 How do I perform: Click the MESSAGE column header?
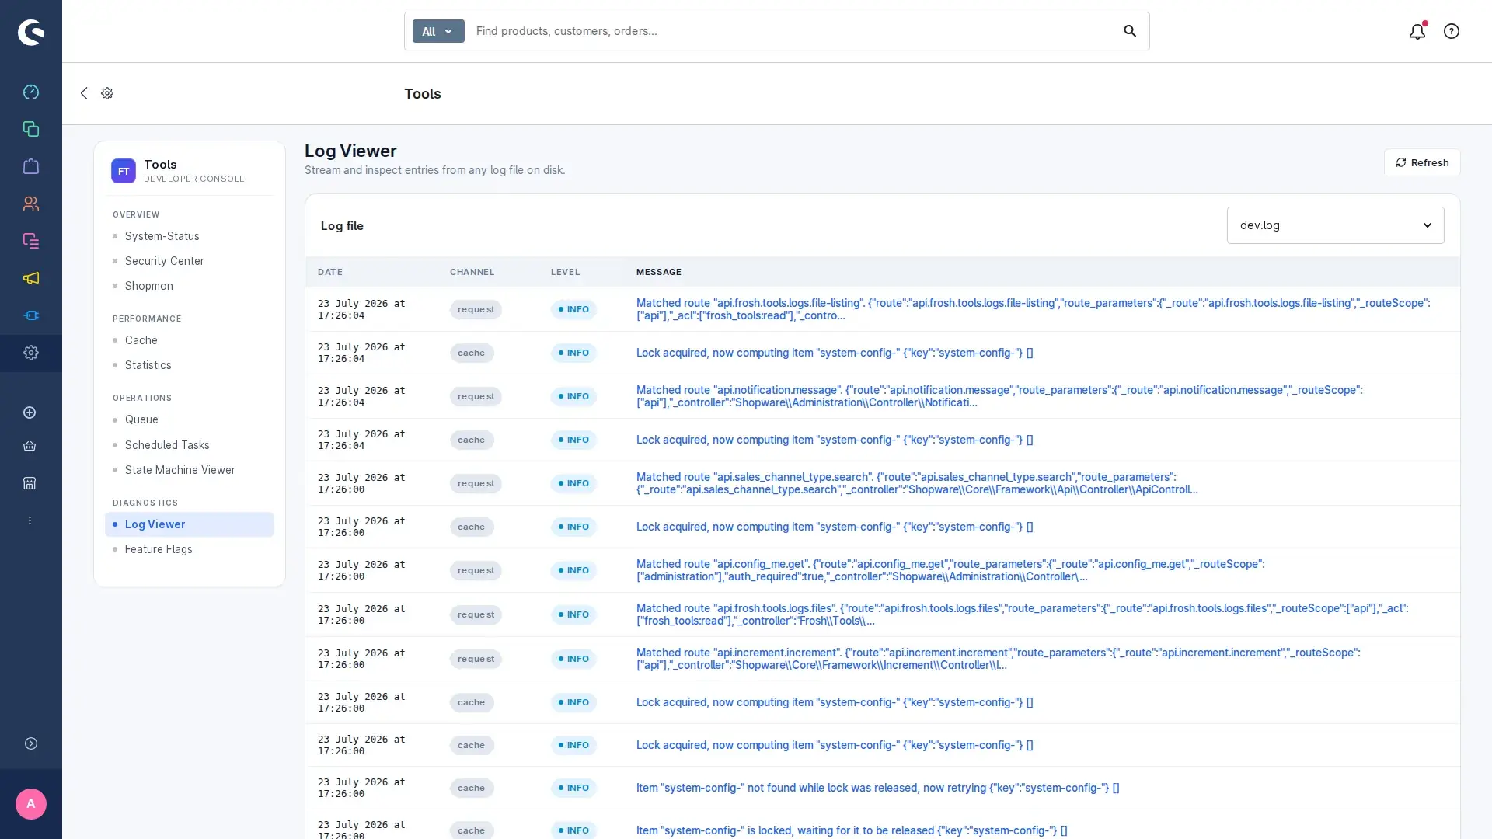click(659, 272)
